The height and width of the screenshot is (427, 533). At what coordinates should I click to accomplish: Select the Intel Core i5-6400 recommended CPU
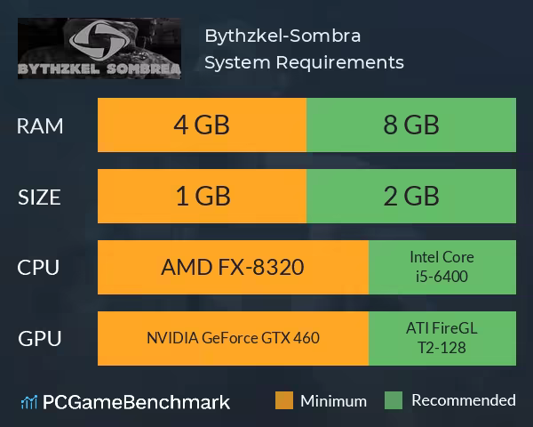(x=442, y=267)
